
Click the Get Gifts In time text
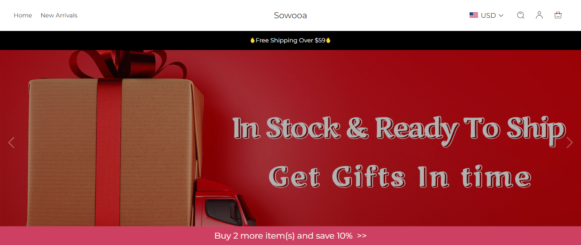(400, 176)
